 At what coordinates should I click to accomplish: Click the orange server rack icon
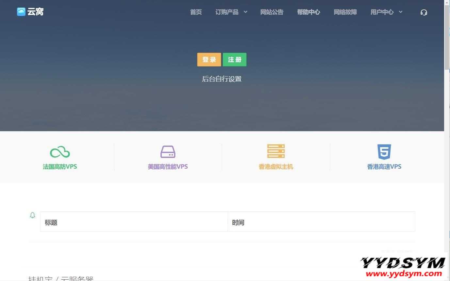[276, 151]
